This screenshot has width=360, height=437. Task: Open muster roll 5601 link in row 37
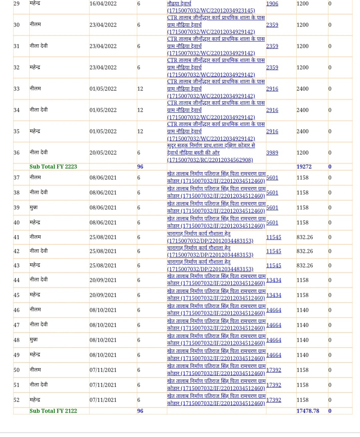coord(272,178)
